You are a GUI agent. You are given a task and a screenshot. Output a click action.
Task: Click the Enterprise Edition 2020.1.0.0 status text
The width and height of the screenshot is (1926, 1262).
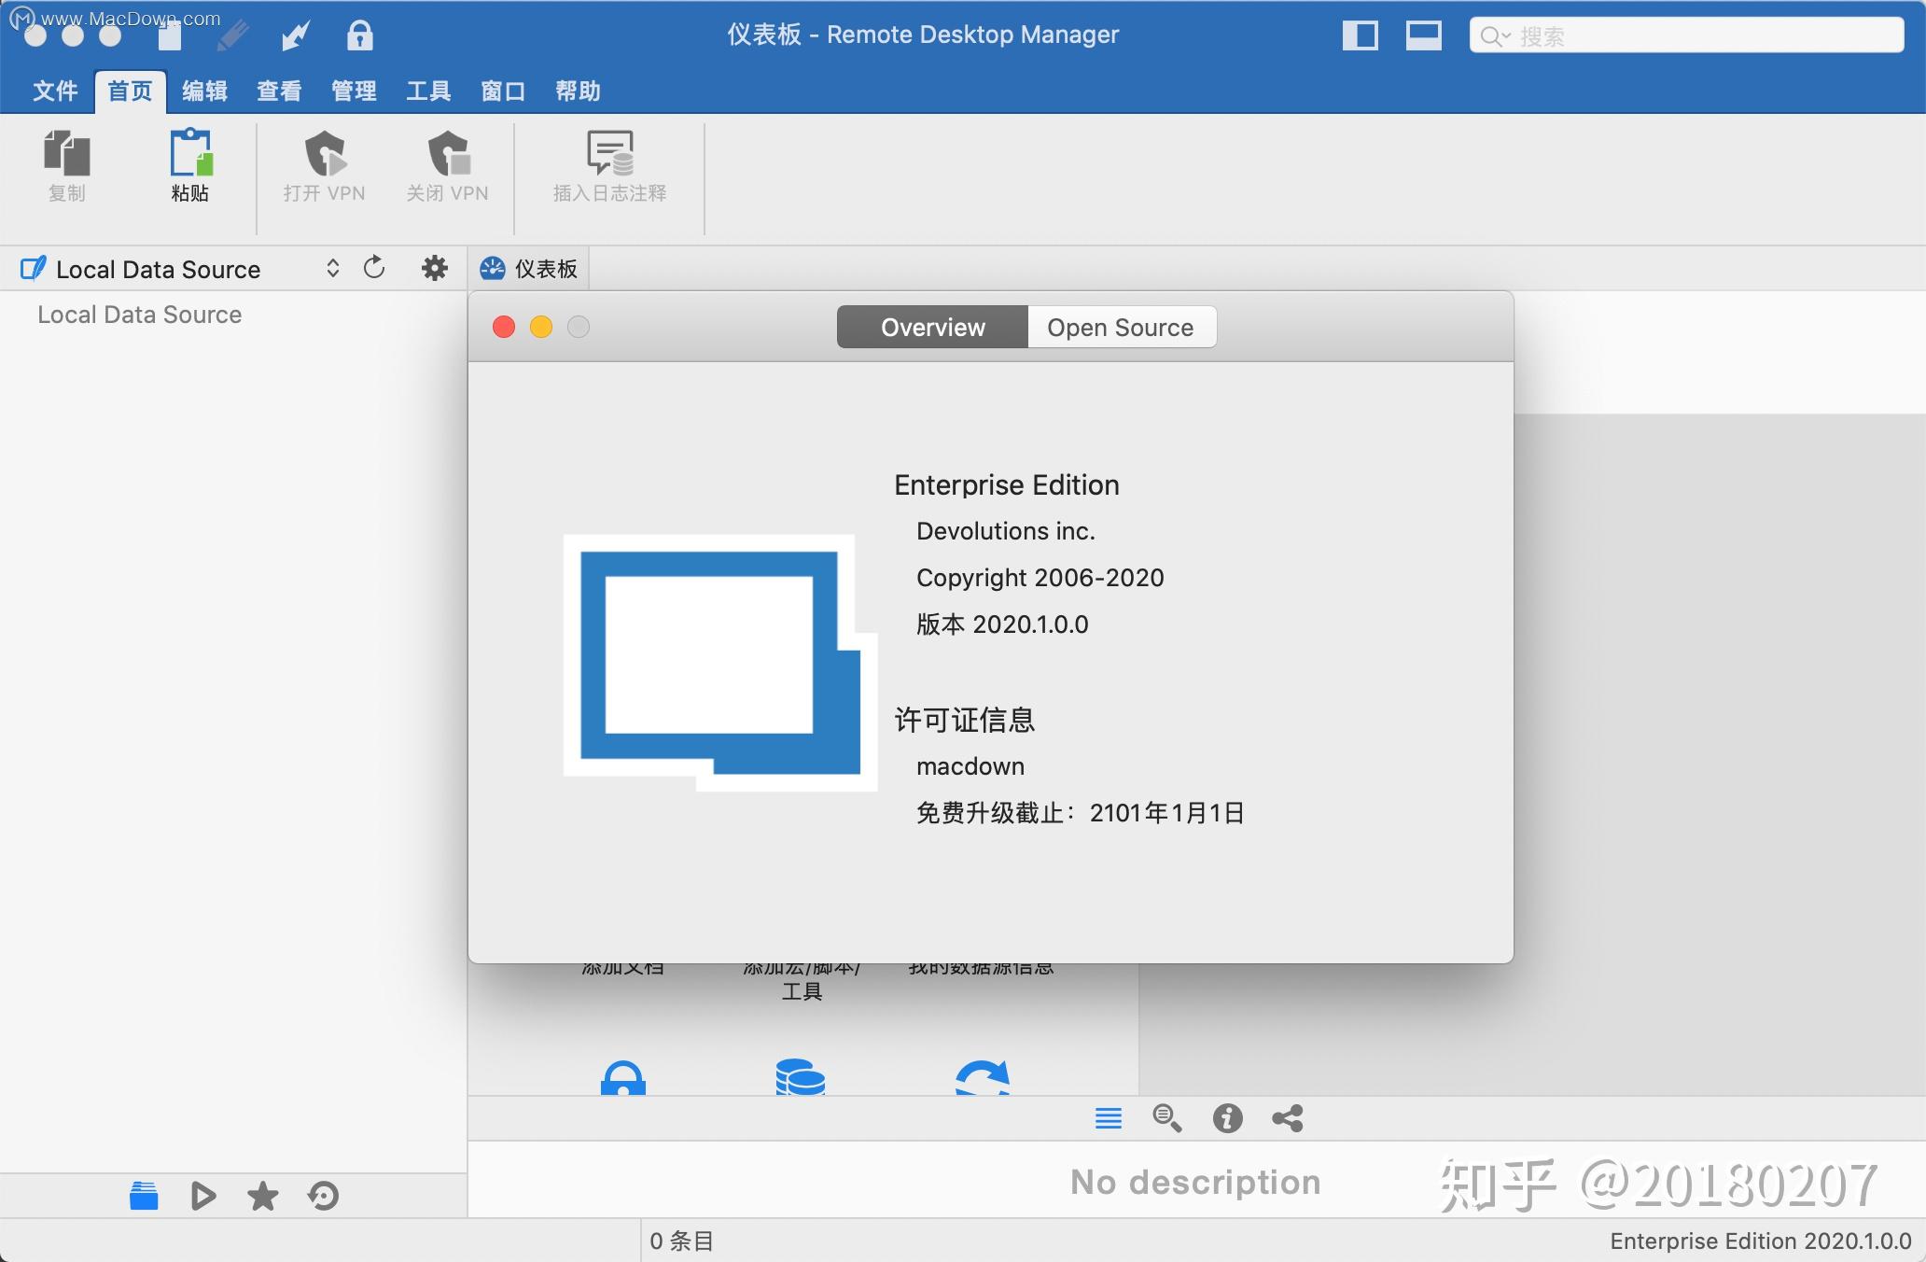pyautogui.click(x=1760, y=1241)
